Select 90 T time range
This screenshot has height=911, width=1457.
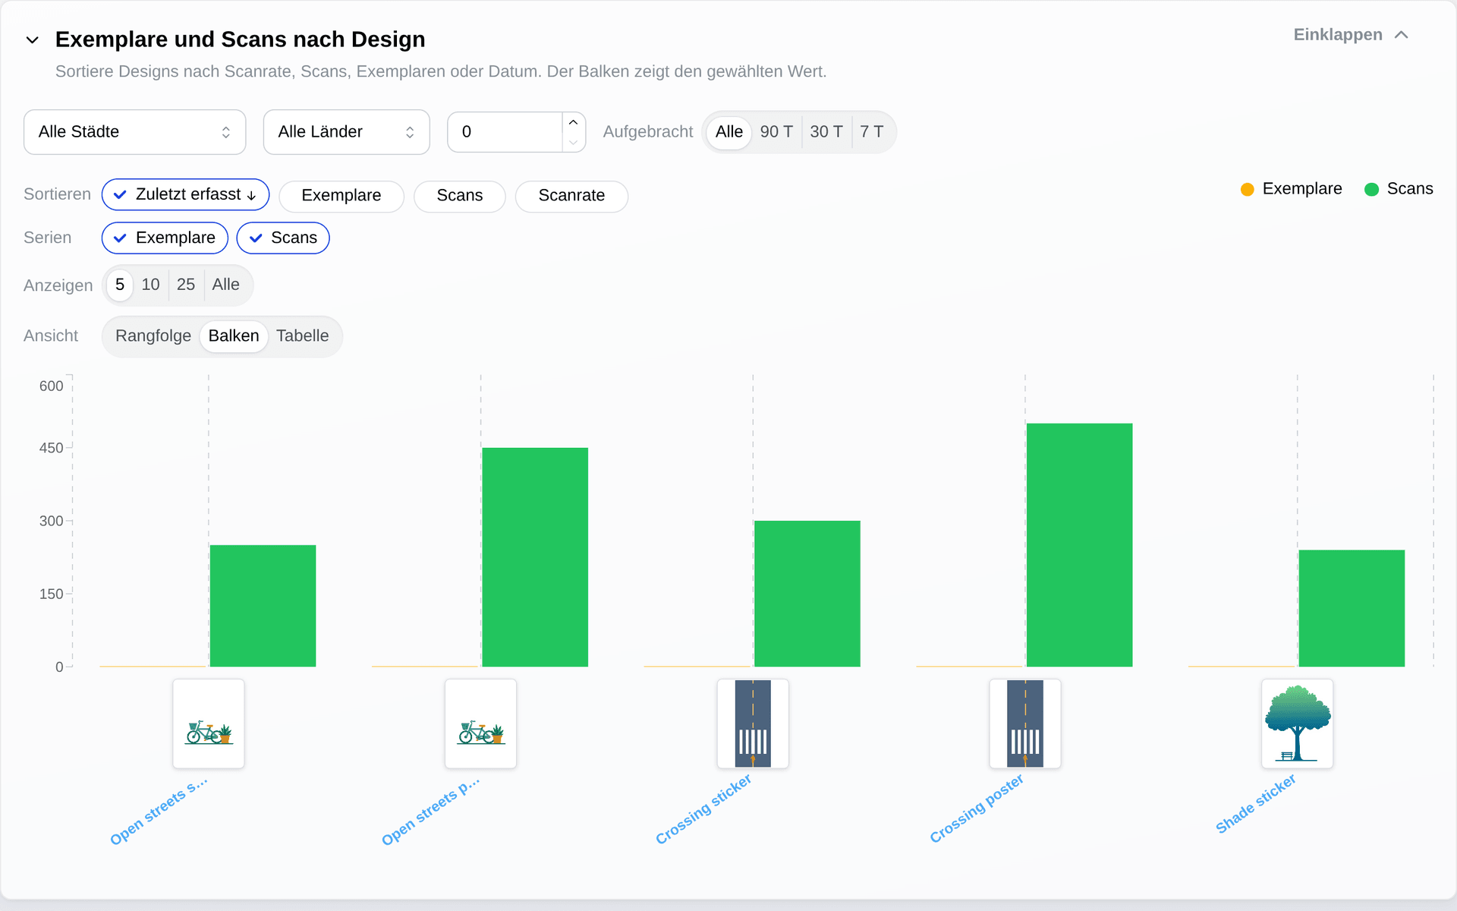(776, 132)
